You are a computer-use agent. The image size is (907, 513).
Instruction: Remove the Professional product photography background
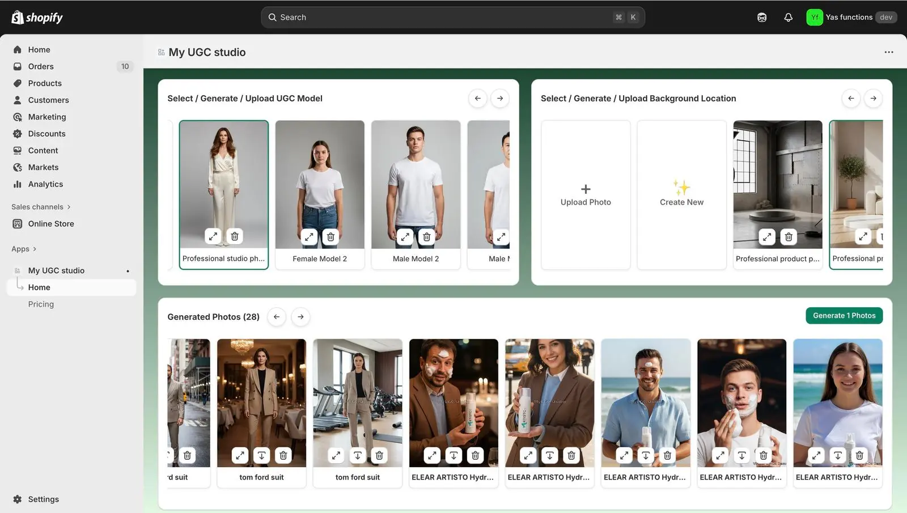788,237
